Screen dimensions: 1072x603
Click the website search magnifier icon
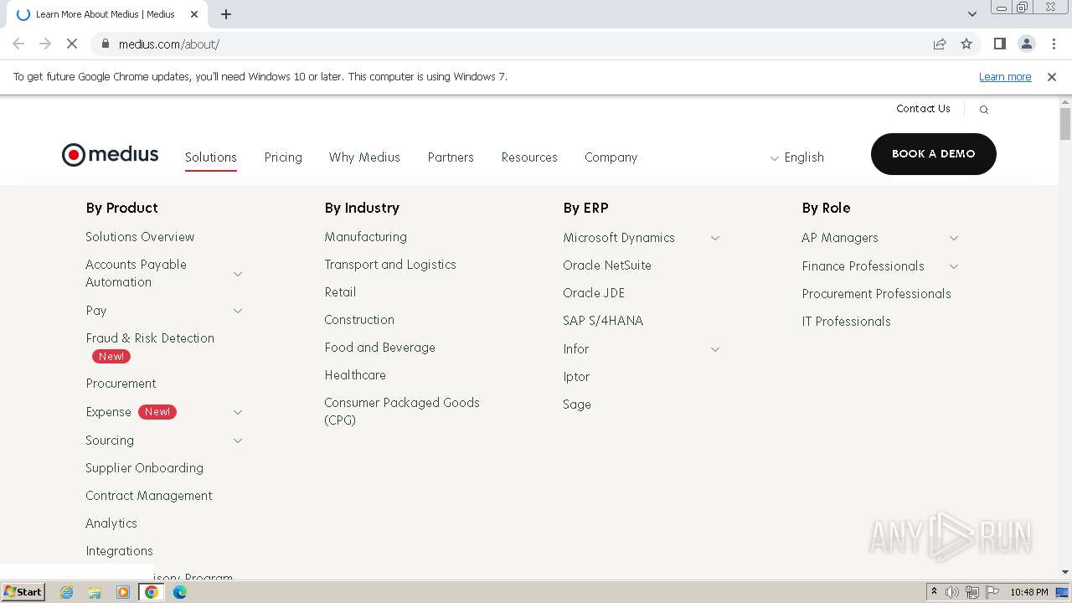tap(984, 110)
